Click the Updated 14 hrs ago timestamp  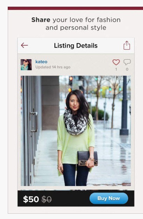pos(53,67)
